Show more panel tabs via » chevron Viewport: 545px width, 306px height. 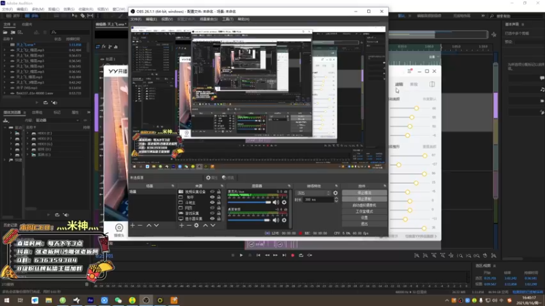(x=89, y=112)
